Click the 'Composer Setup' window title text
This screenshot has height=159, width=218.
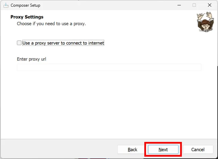(25, 5)
